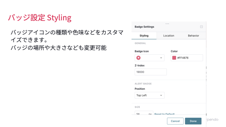Screen dimensions: 226x127
Task: Open the Badge Icon dropdown
Action: tap(149, 58)
